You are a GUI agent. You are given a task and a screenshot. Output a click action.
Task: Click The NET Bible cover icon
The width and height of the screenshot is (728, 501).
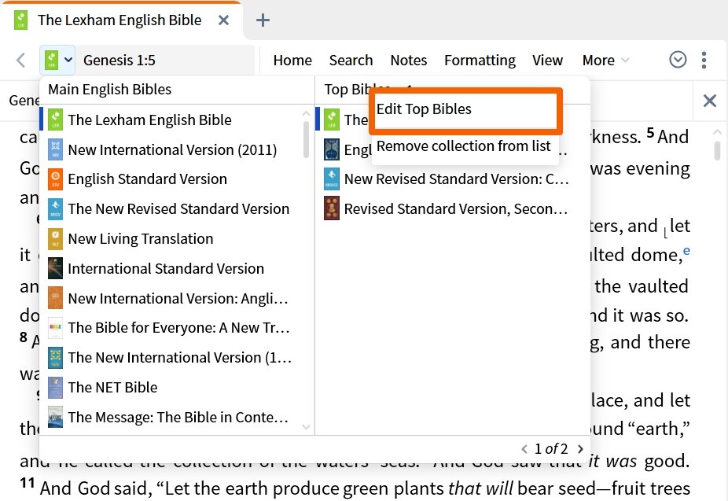point(55,387)
